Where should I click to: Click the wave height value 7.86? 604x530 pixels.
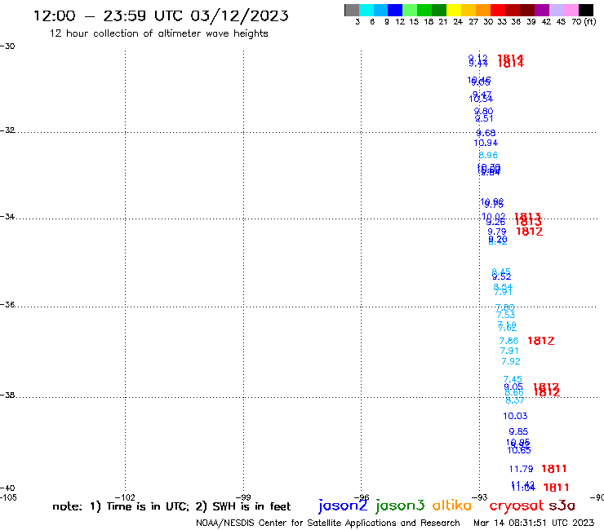[x=509, y=341]
